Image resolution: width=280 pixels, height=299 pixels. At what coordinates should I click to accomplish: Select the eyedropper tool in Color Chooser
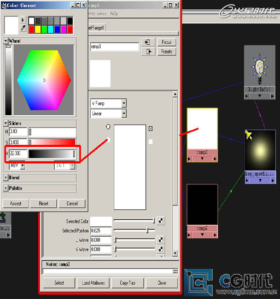pyautogui.click(x=23, y=28)
